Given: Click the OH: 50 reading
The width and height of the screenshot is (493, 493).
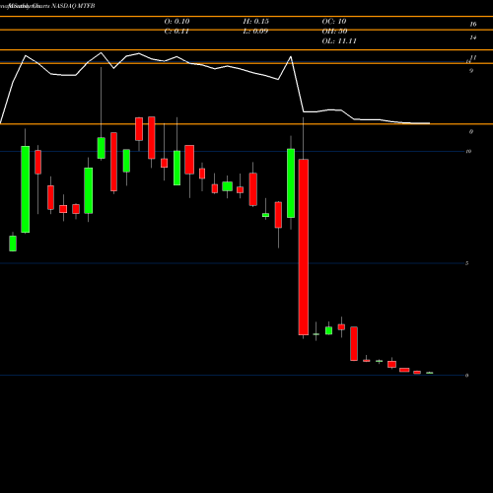Looking at the screenshot, I should pos(334,32).
